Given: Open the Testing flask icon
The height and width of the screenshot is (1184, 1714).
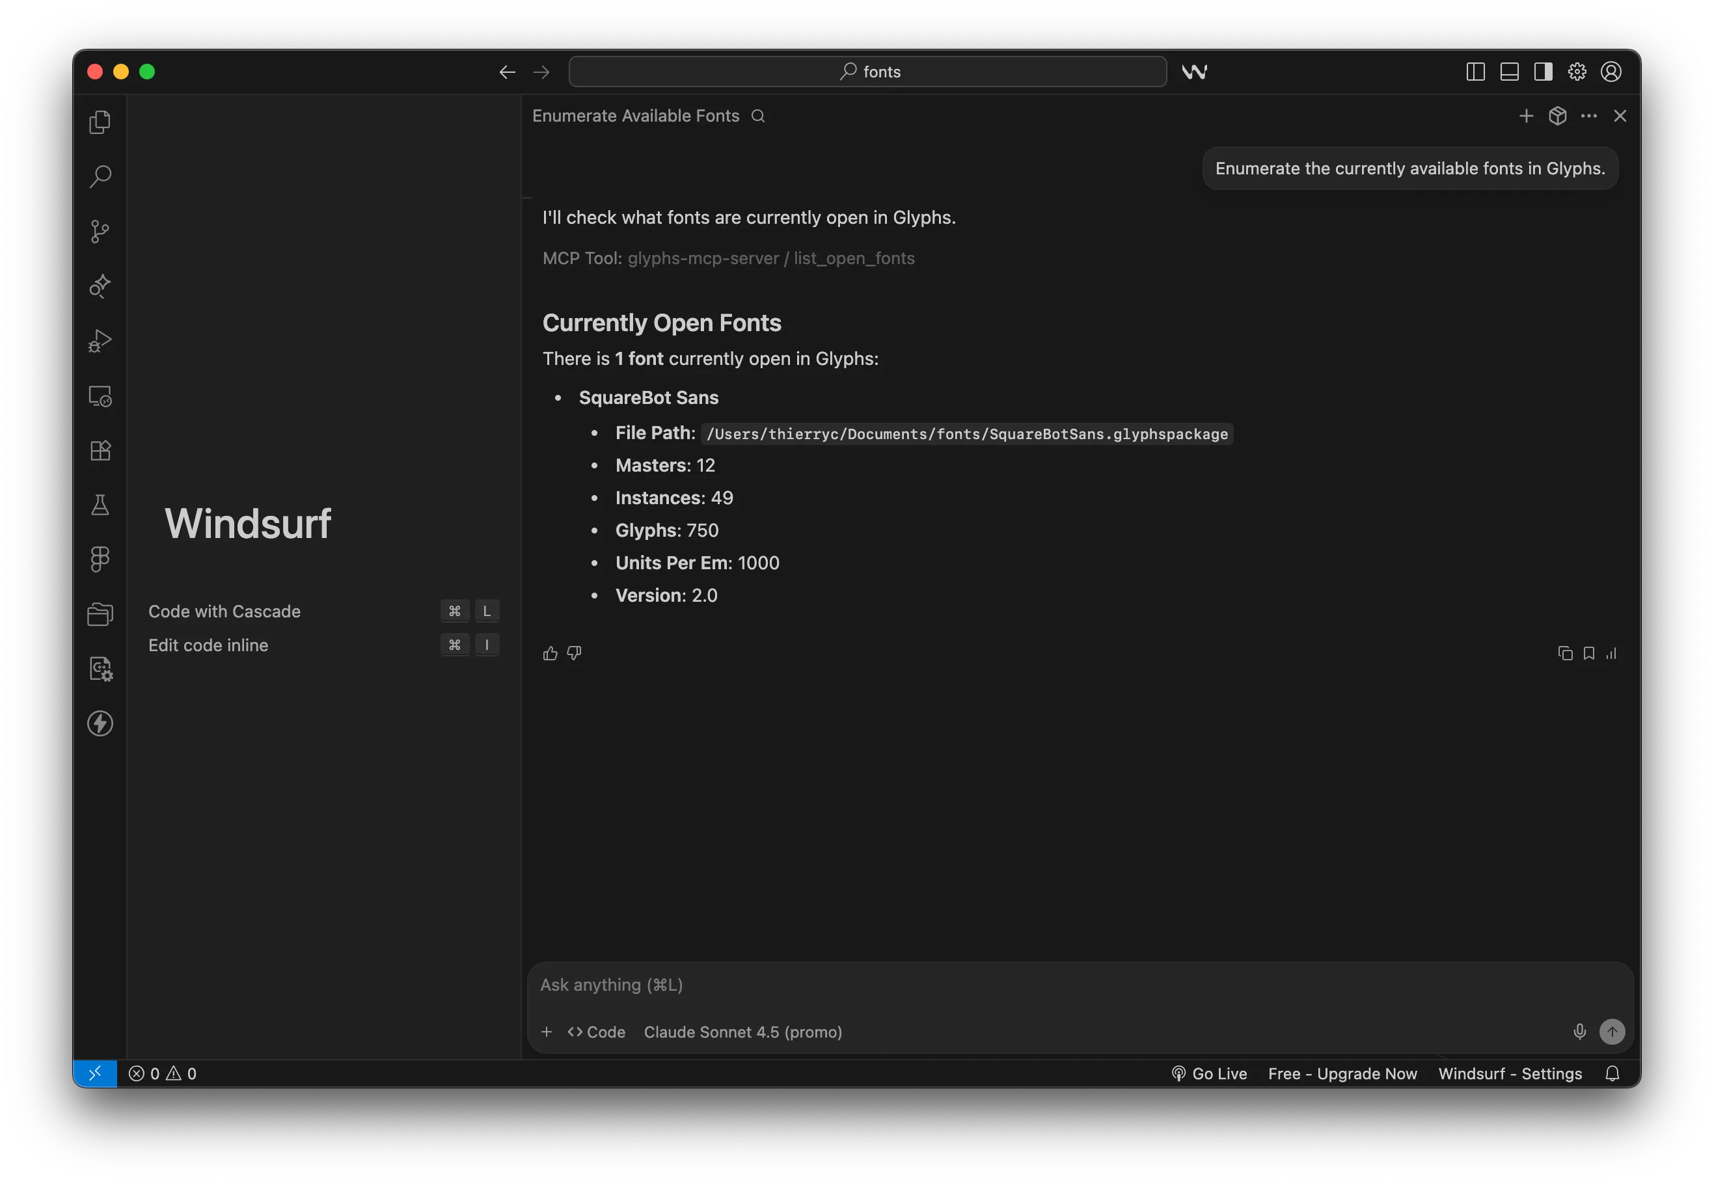Looking at the screenshot, I should (100, 505).
